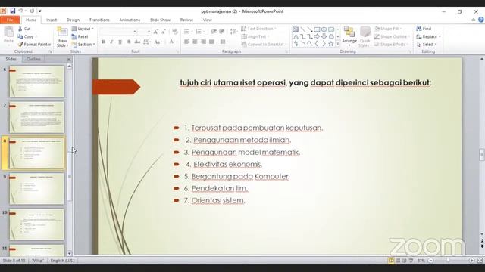Click the Increase Font Size icon
The height and width of the screenshot is (272, 485).
155,32
